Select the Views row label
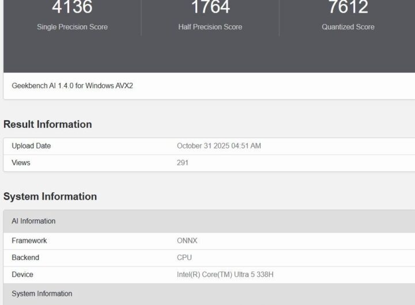Image resolution: width=415 pixels, height=305 pixels. [21, 163]
